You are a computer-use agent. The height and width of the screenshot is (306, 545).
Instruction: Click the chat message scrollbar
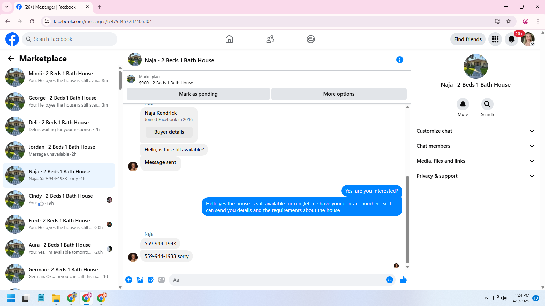407,220
